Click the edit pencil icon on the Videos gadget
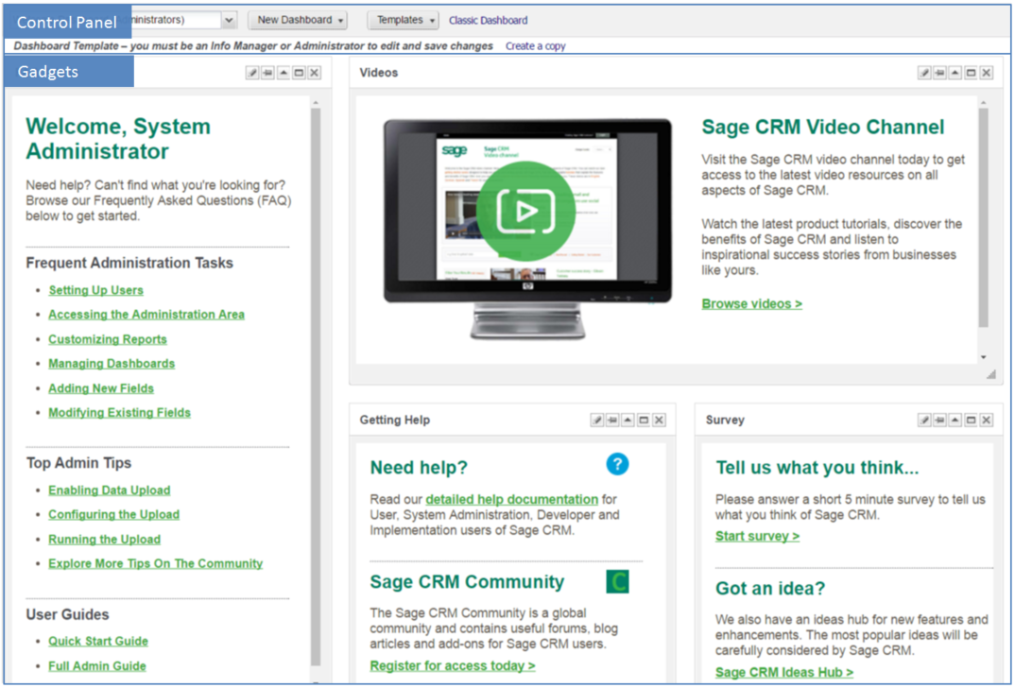Image resolution: width=1015 pixels, height=688 pixels. [x=924, y=73]
